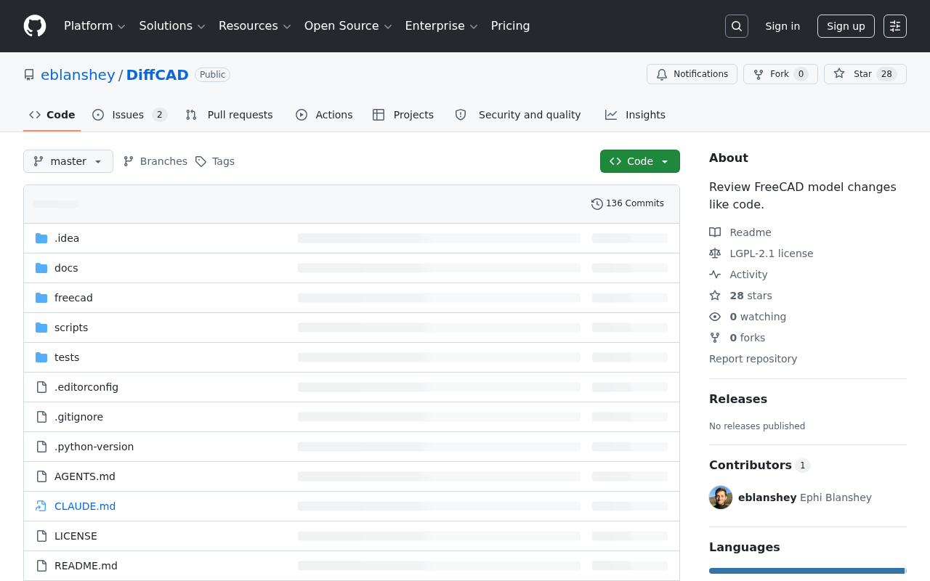Open appearance settings icon in header
Image resolution: width=930 pixels, height=581 pixels.
895,26
